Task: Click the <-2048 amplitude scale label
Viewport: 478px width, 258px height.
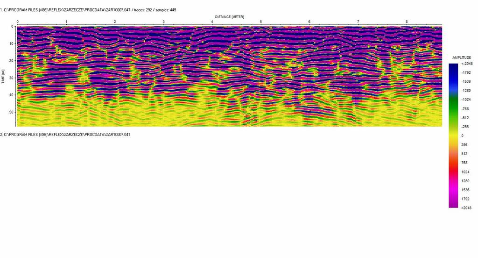Action: coord(467,64)
